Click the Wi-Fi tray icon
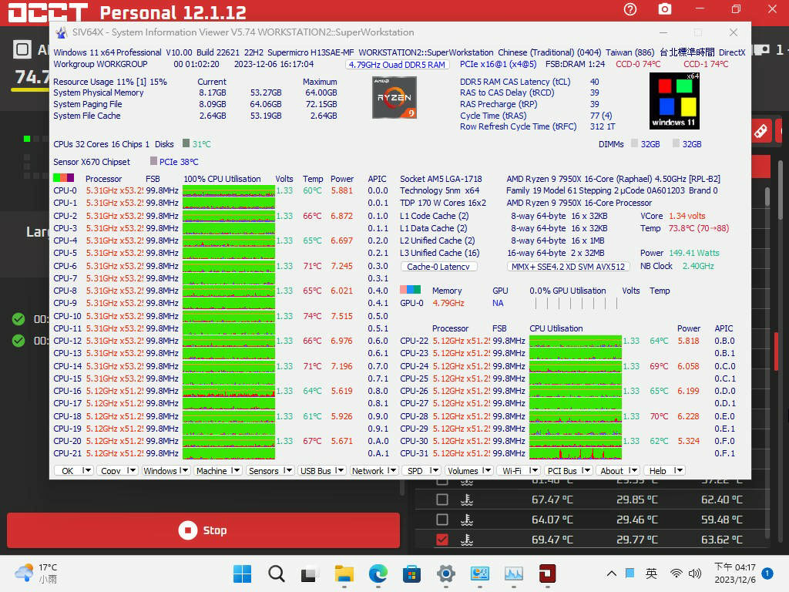The height and width of the screenshot is (592, 789). pyautogui.click(x=677, y=573)
